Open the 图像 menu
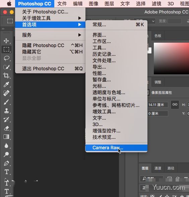 pyautogui.click(x=93, y=4)
